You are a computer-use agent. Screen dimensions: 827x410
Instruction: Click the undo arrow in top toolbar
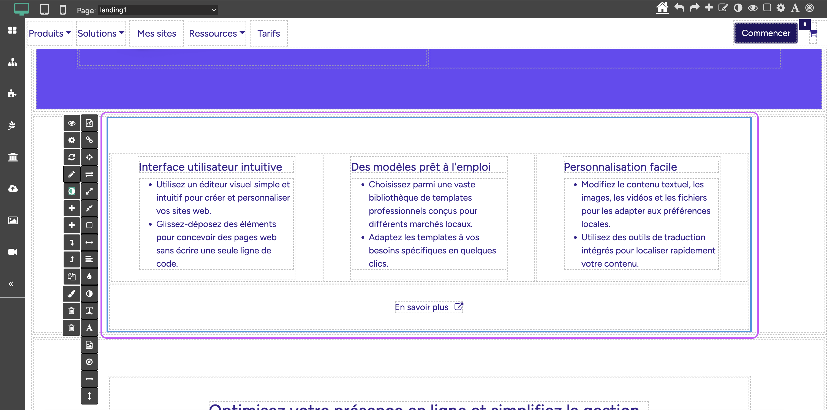(x=679, y=8)
